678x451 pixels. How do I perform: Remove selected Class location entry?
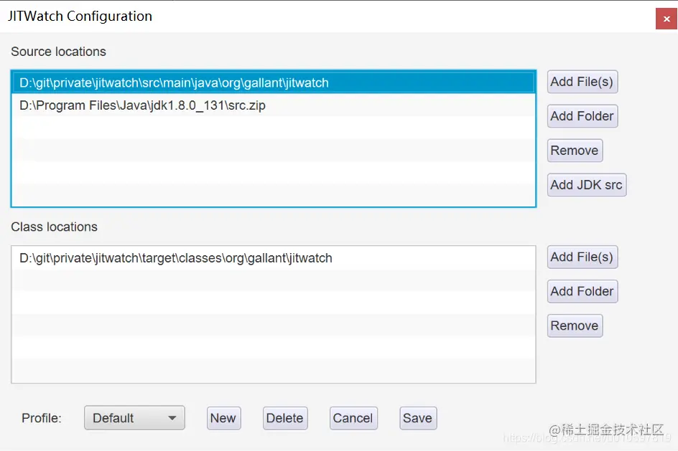tap(575, 326)
